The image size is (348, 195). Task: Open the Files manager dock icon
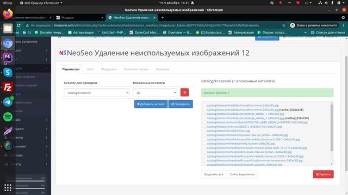click(x=8, y=29)
